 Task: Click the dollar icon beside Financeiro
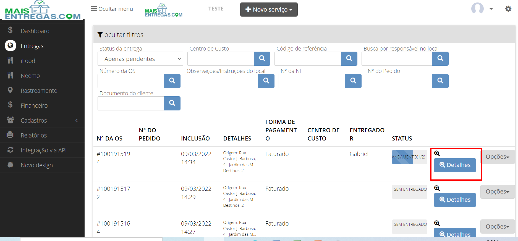click(x=10, y=105)
